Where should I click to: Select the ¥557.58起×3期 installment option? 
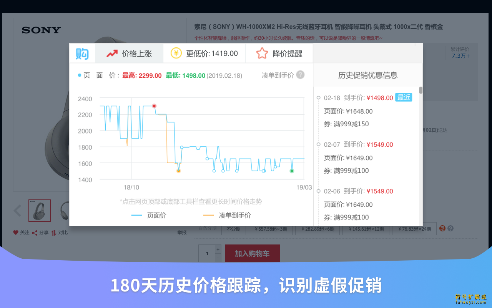click(x=271, y=229)
